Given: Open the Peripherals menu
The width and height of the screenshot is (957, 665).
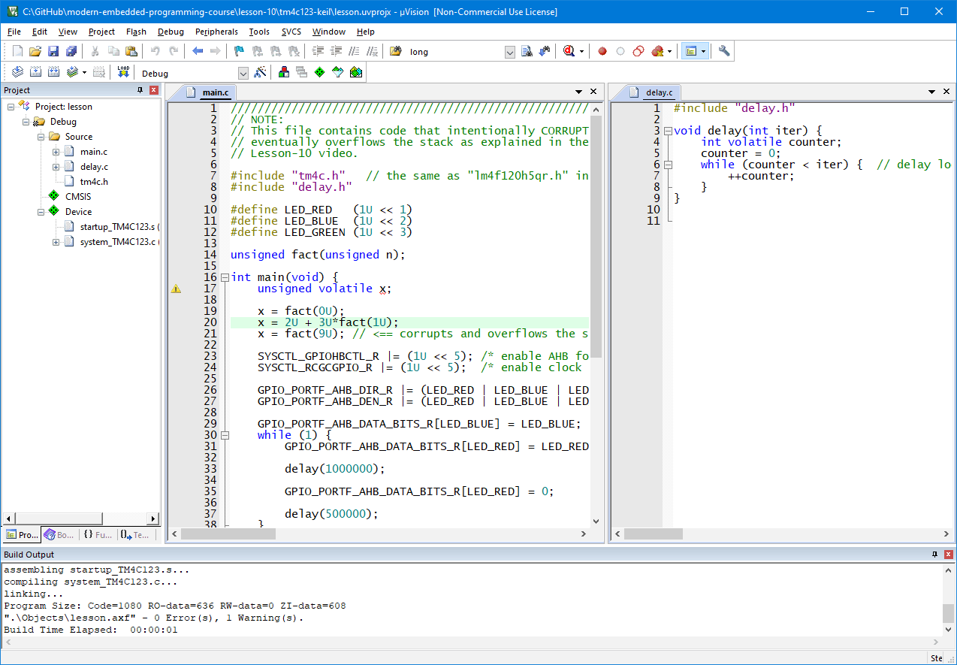Looking at the screenshot, I should tap(216, 32).
